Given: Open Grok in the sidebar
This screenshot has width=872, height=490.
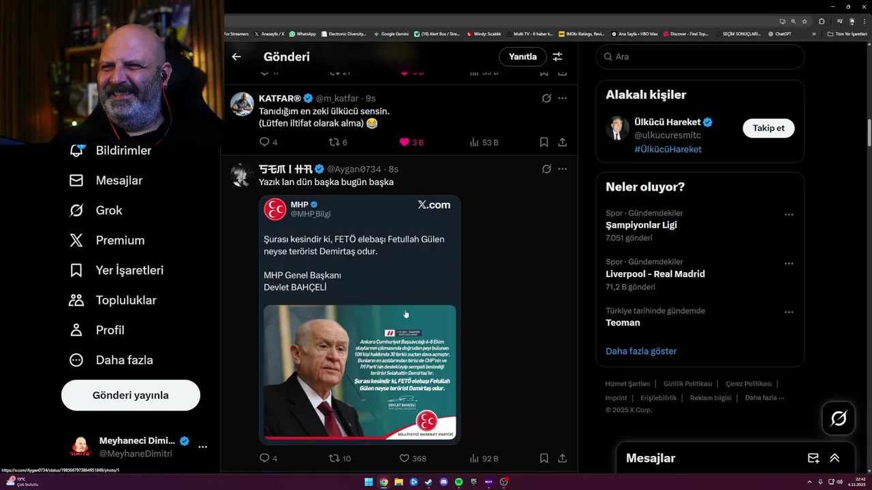Looking at the screenshot, I should click(x=96, y=210).
